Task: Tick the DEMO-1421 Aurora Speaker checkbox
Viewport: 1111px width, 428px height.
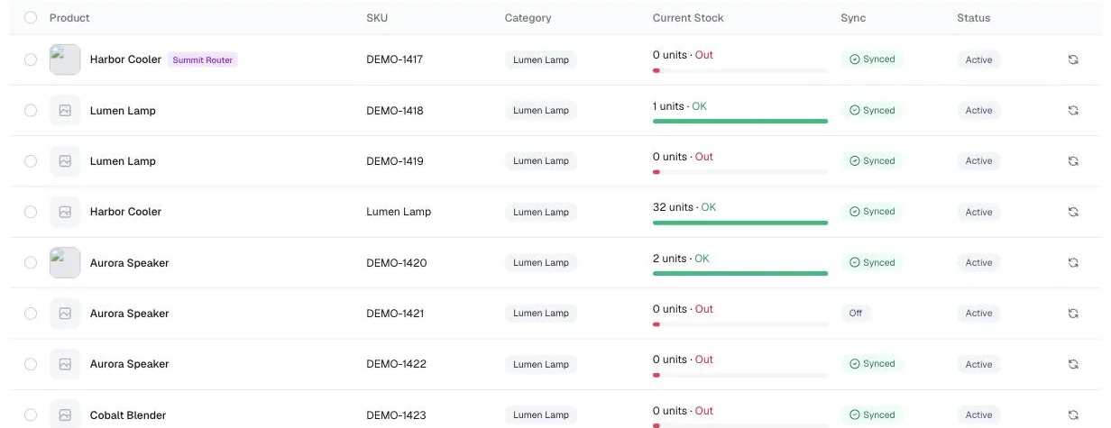Action: [31, 313]
